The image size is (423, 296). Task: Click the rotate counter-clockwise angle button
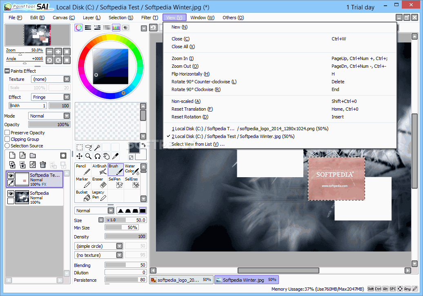50,60
